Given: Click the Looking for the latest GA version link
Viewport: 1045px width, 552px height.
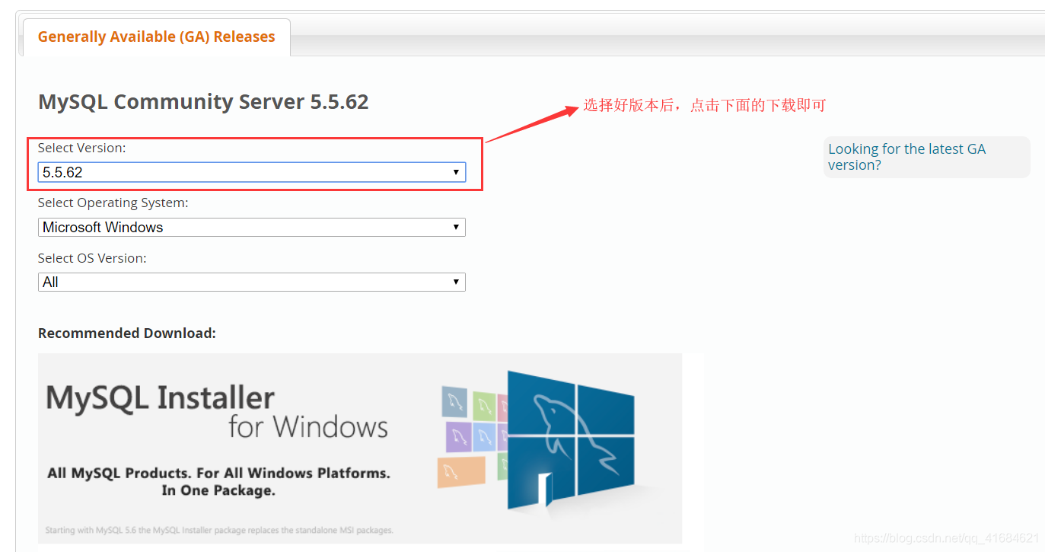Looking at the screenshot, I should coord(906,157).
